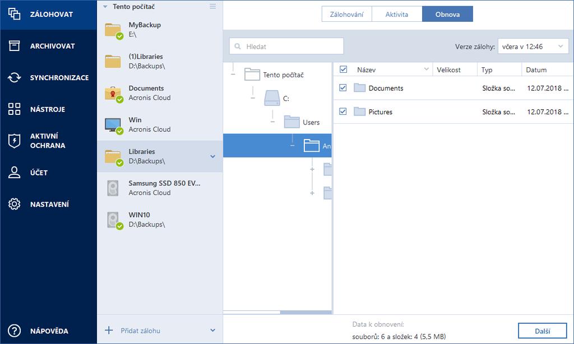Uncheck the Documents checkbox
The width and height of the screenshot is (574, 344).
(343, 88)
